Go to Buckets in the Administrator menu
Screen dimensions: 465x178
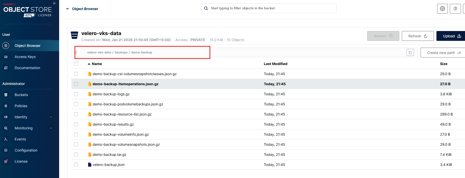[21, 95]
